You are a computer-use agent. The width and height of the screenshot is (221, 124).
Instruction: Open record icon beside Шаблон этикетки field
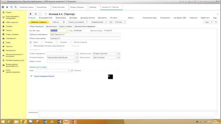click(77, 61)
